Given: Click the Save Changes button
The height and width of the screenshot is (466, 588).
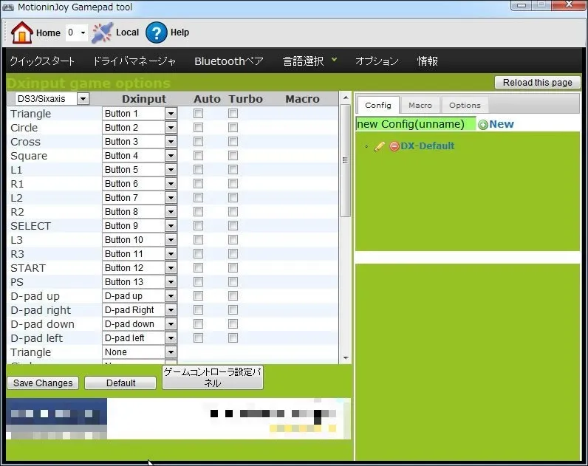Looking at the screenshot, I should [x=43, y=383].
